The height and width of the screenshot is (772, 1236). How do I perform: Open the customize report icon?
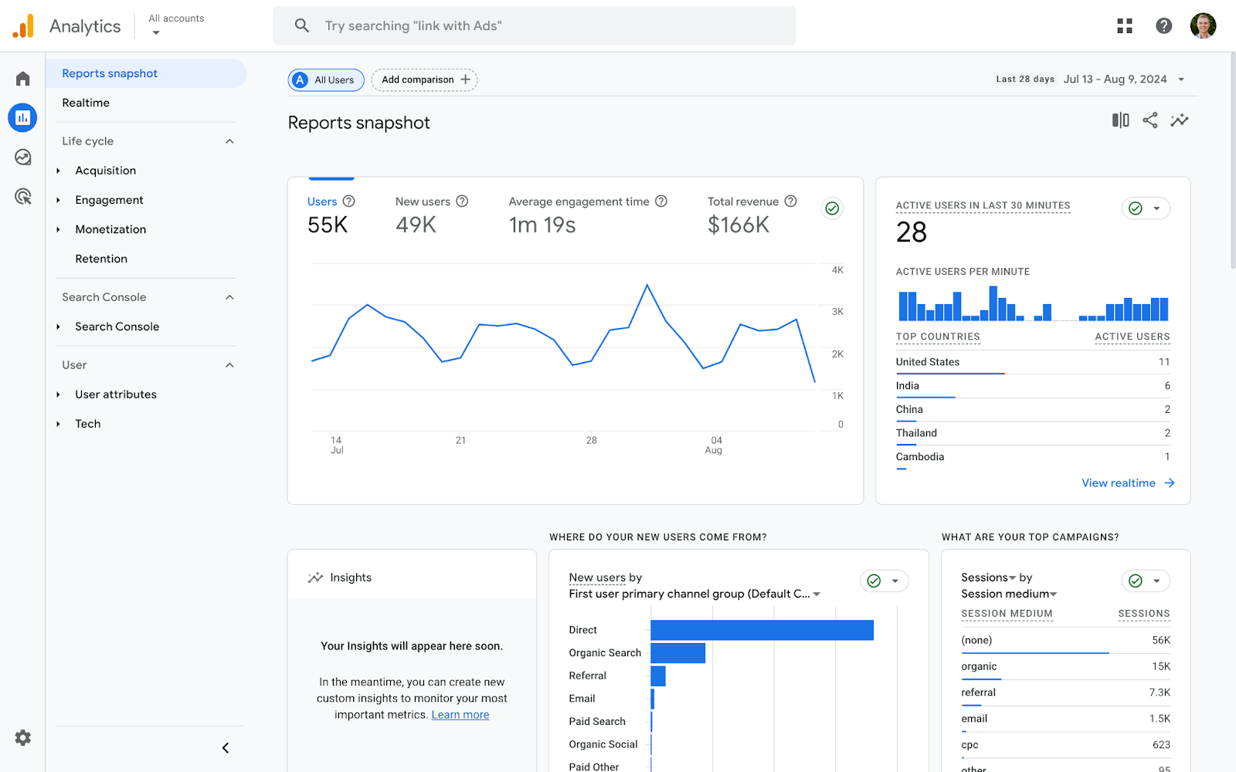pyautogui.click(x=1119, y=120)
